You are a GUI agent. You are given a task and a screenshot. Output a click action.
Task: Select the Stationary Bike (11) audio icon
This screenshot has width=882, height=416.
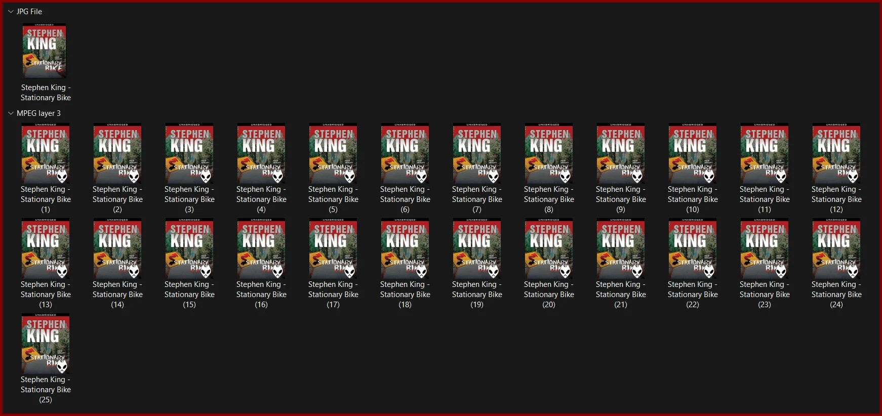(x=765, y=153)
